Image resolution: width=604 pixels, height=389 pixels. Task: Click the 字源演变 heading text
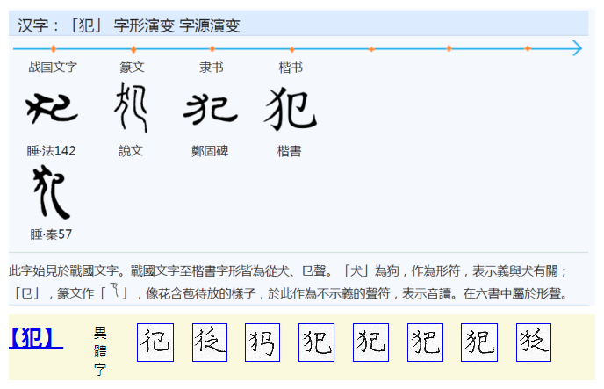[x=210, y=25]
